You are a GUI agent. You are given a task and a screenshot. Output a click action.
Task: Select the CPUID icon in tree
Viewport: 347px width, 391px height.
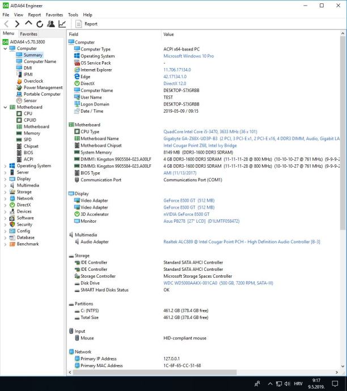tap(19, 120)
